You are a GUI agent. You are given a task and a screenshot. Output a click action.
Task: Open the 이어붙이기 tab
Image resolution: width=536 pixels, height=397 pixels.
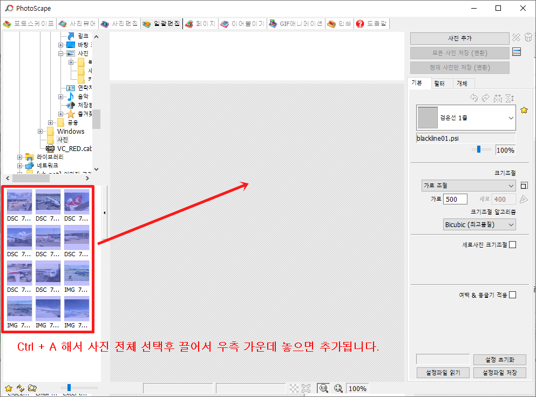pos(243,24)
